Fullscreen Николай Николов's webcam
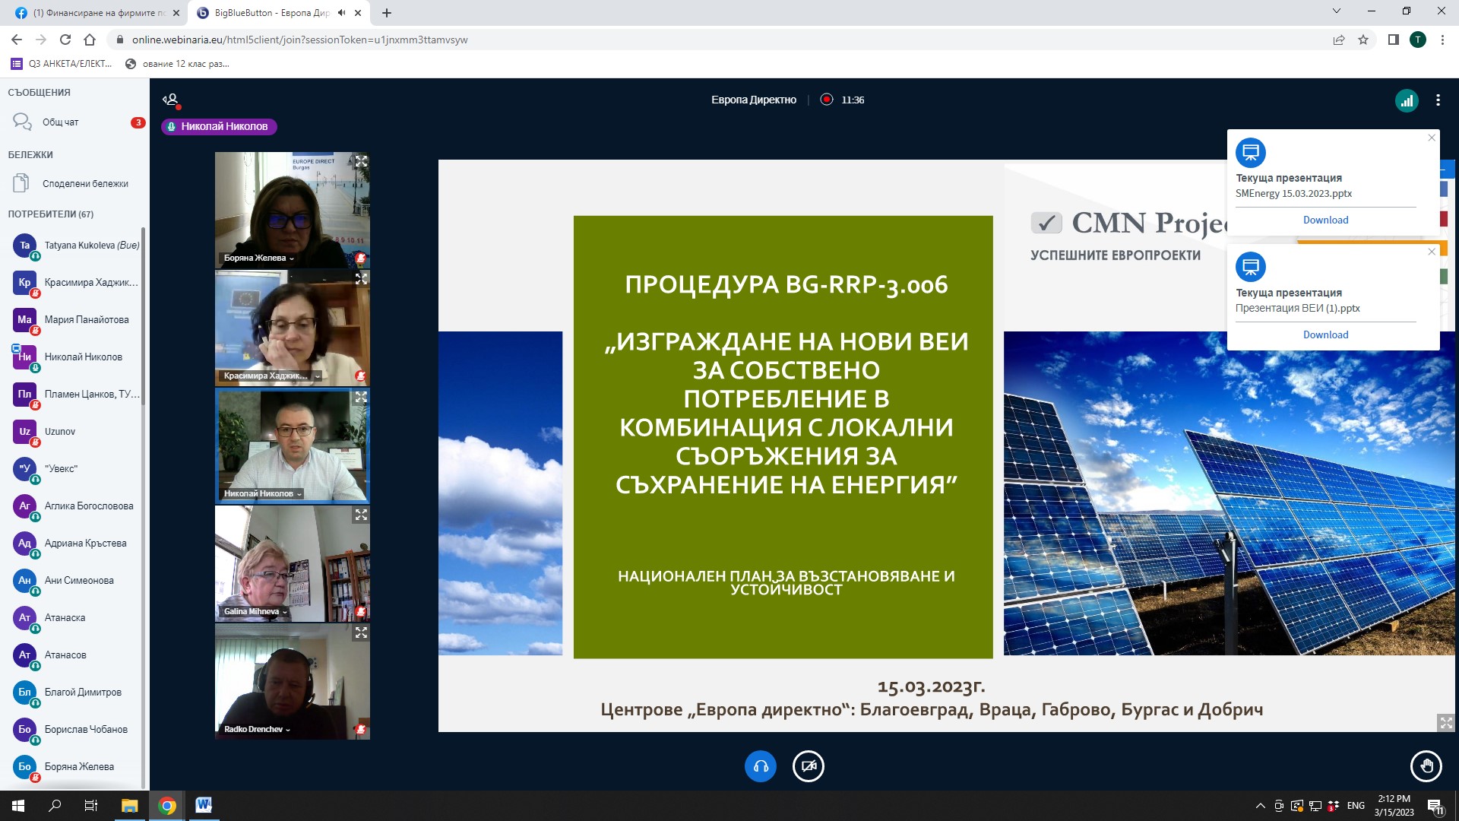Screen dimensions: 1459x821 [362, 397]
